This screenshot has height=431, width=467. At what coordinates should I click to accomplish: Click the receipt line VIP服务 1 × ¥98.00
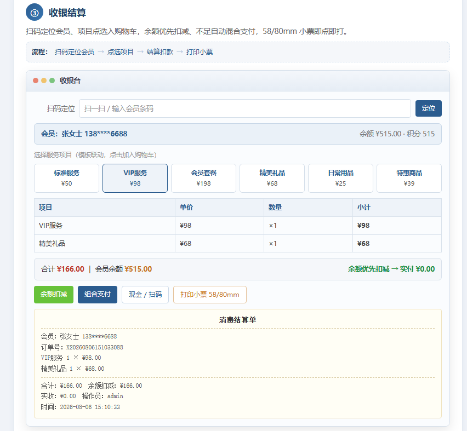71,358
